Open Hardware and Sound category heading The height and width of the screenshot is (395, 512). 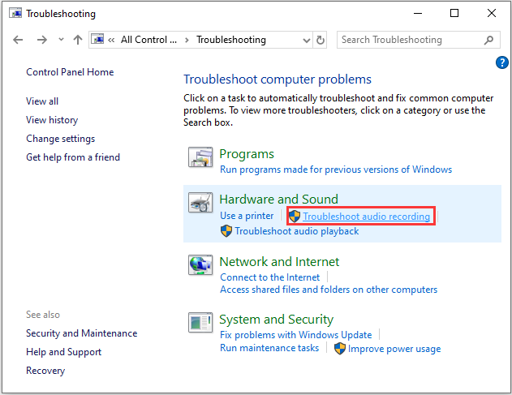[278, 200]
